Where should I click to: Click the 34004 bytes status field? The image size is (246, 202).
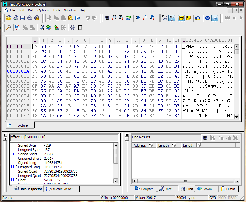click(x=192, y=198)
